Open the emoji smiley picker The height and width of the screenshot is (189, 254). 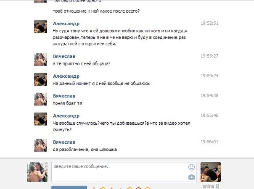click(191, 167)
